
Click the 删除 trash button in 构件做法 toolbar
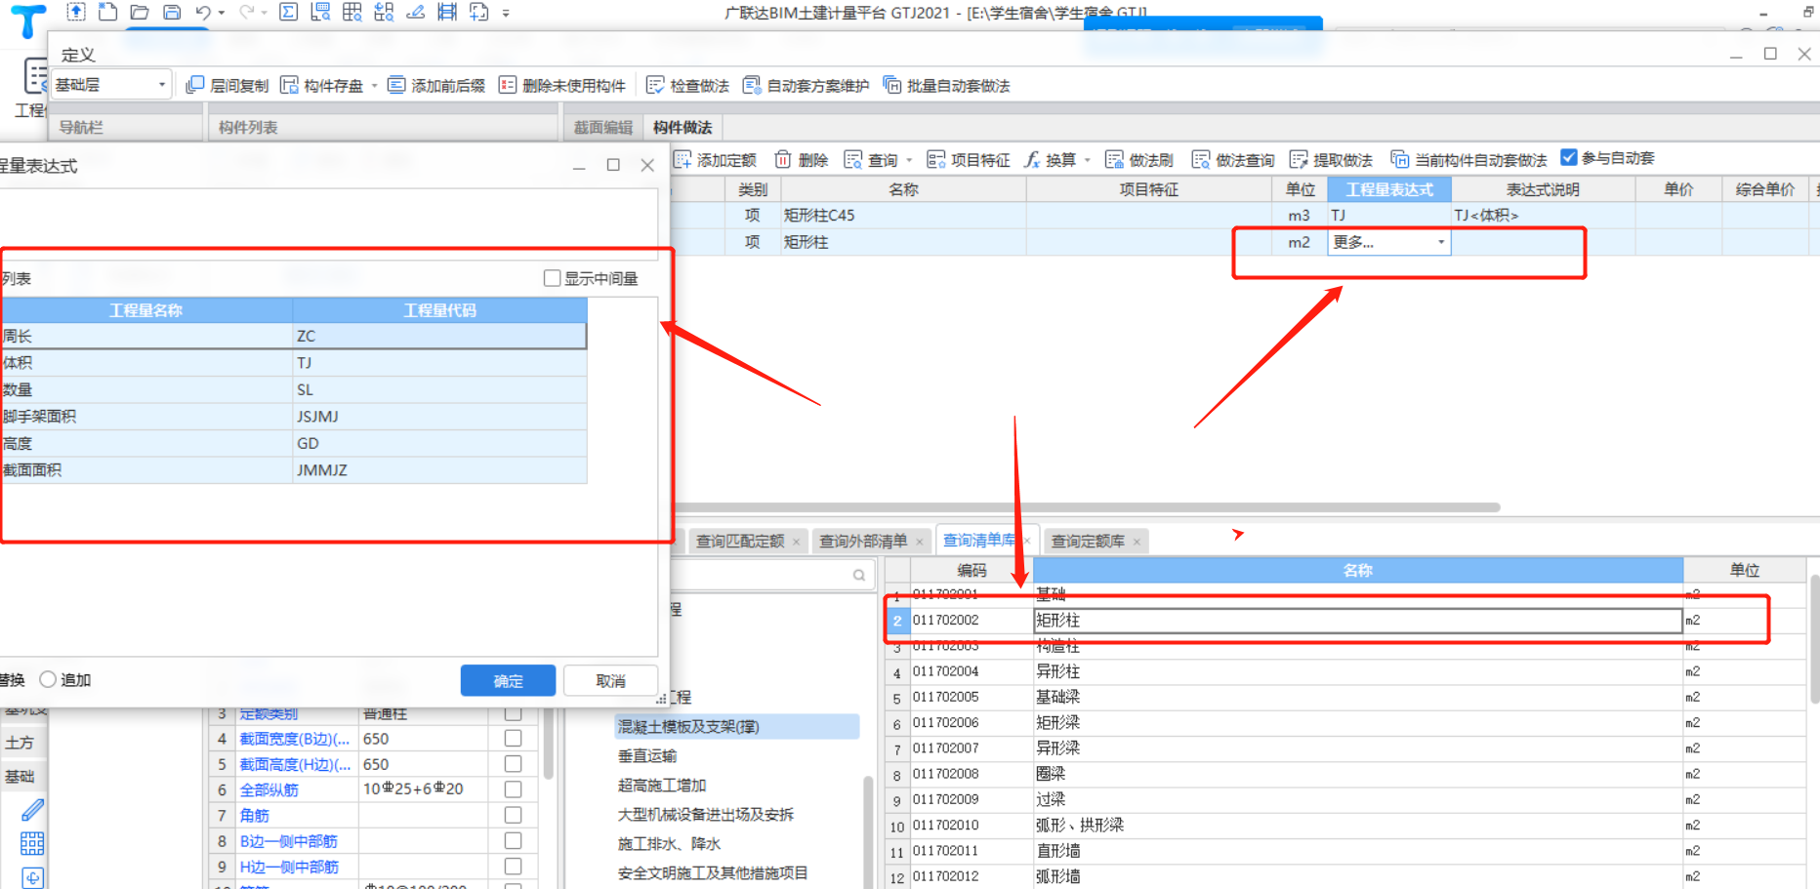point(802,159)
